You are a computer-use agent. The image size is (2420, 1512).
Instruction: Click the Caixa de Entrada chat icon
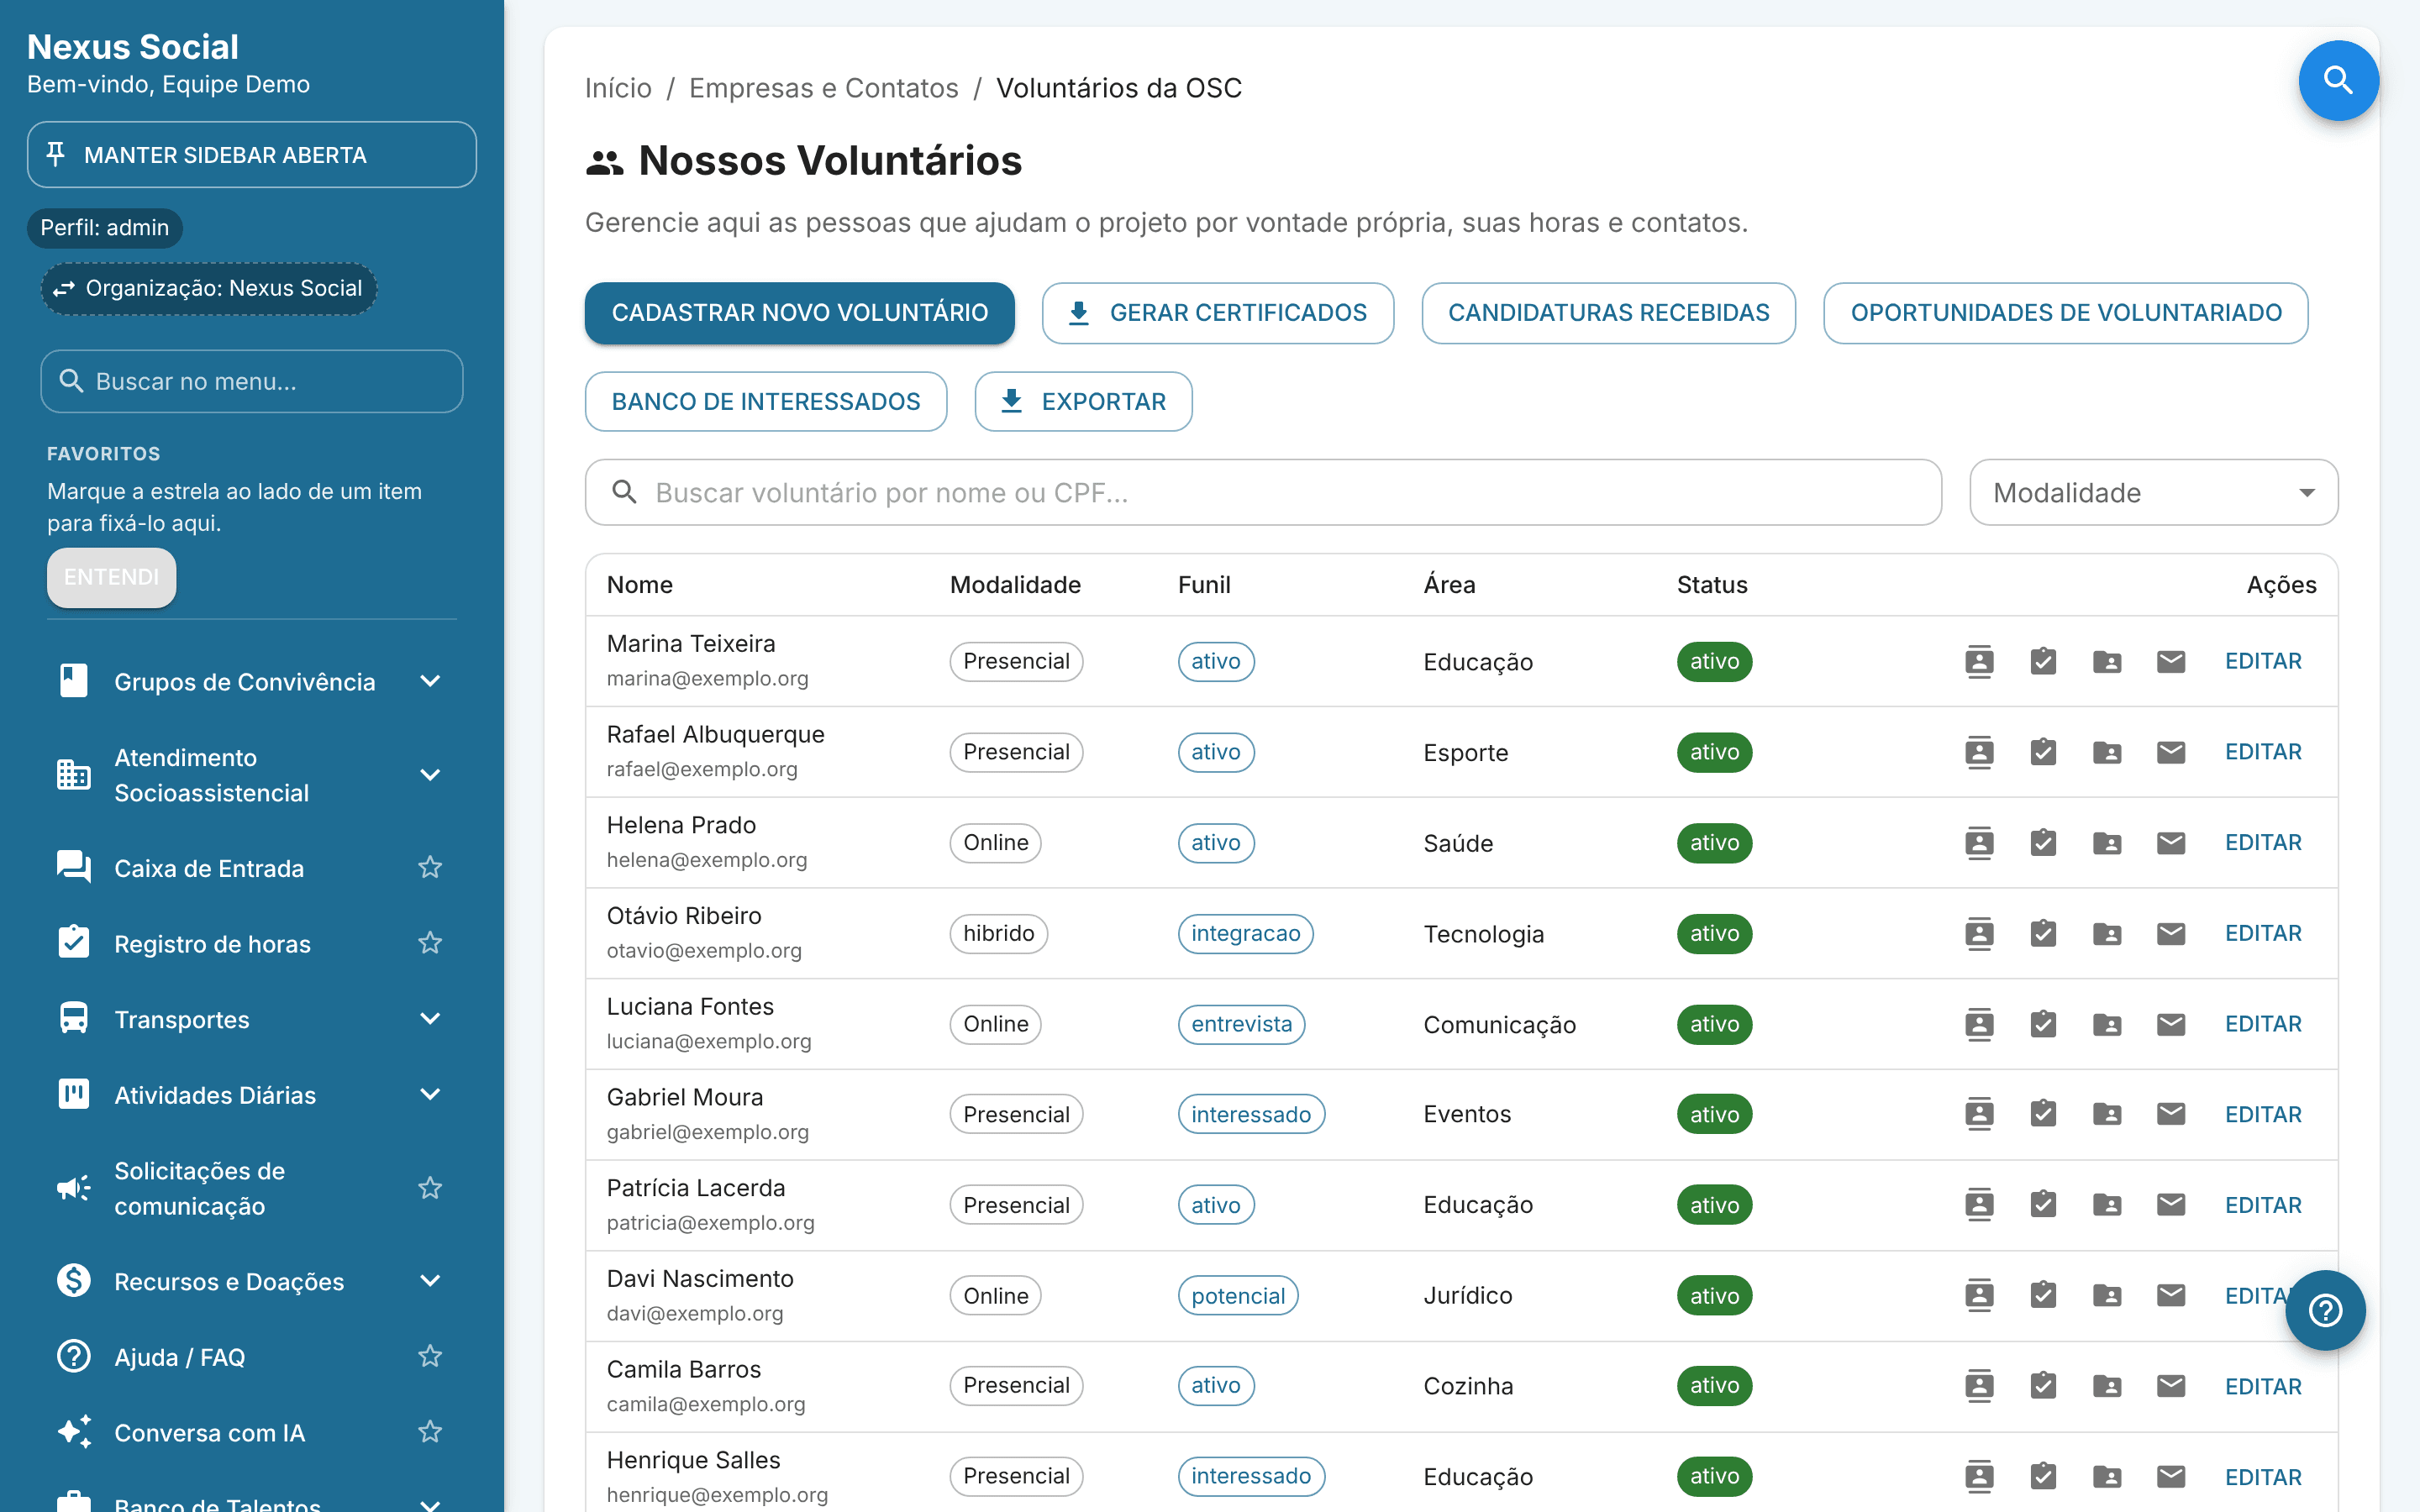pos(73,867)
